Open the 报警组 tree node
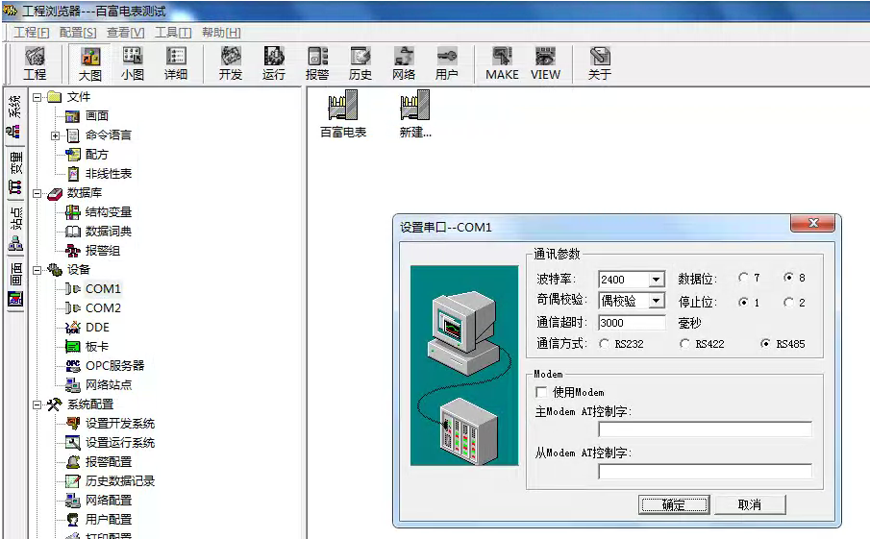This screenshot has width=870, height=539. [103, 251]
